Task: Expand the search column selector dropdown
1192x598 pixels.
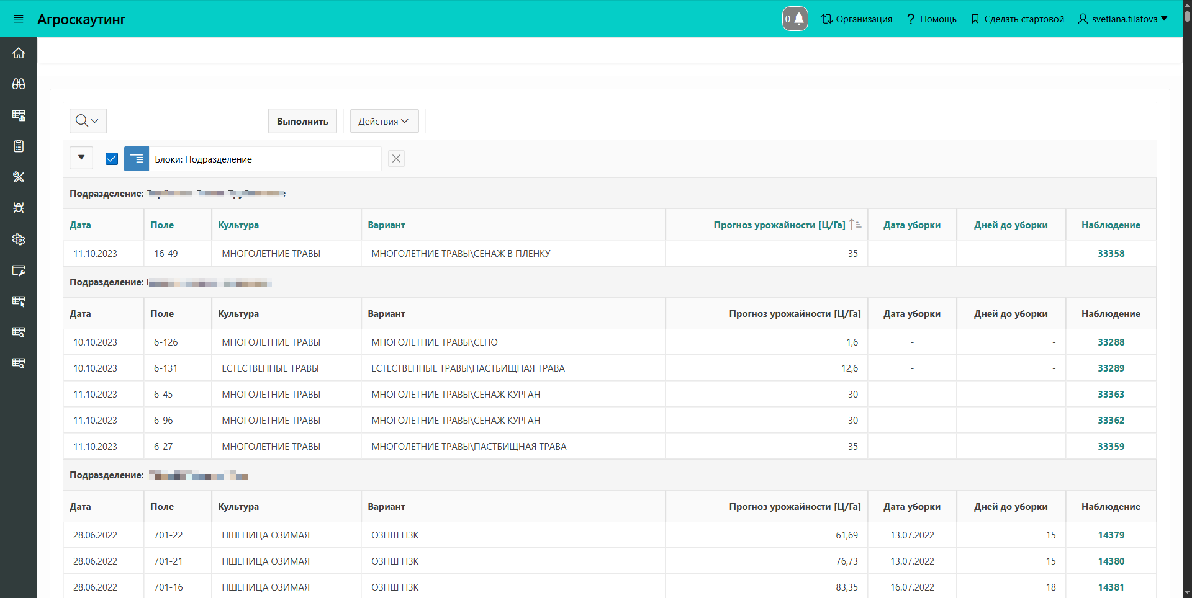Action: pyautogui.click(x=88, y=121)
